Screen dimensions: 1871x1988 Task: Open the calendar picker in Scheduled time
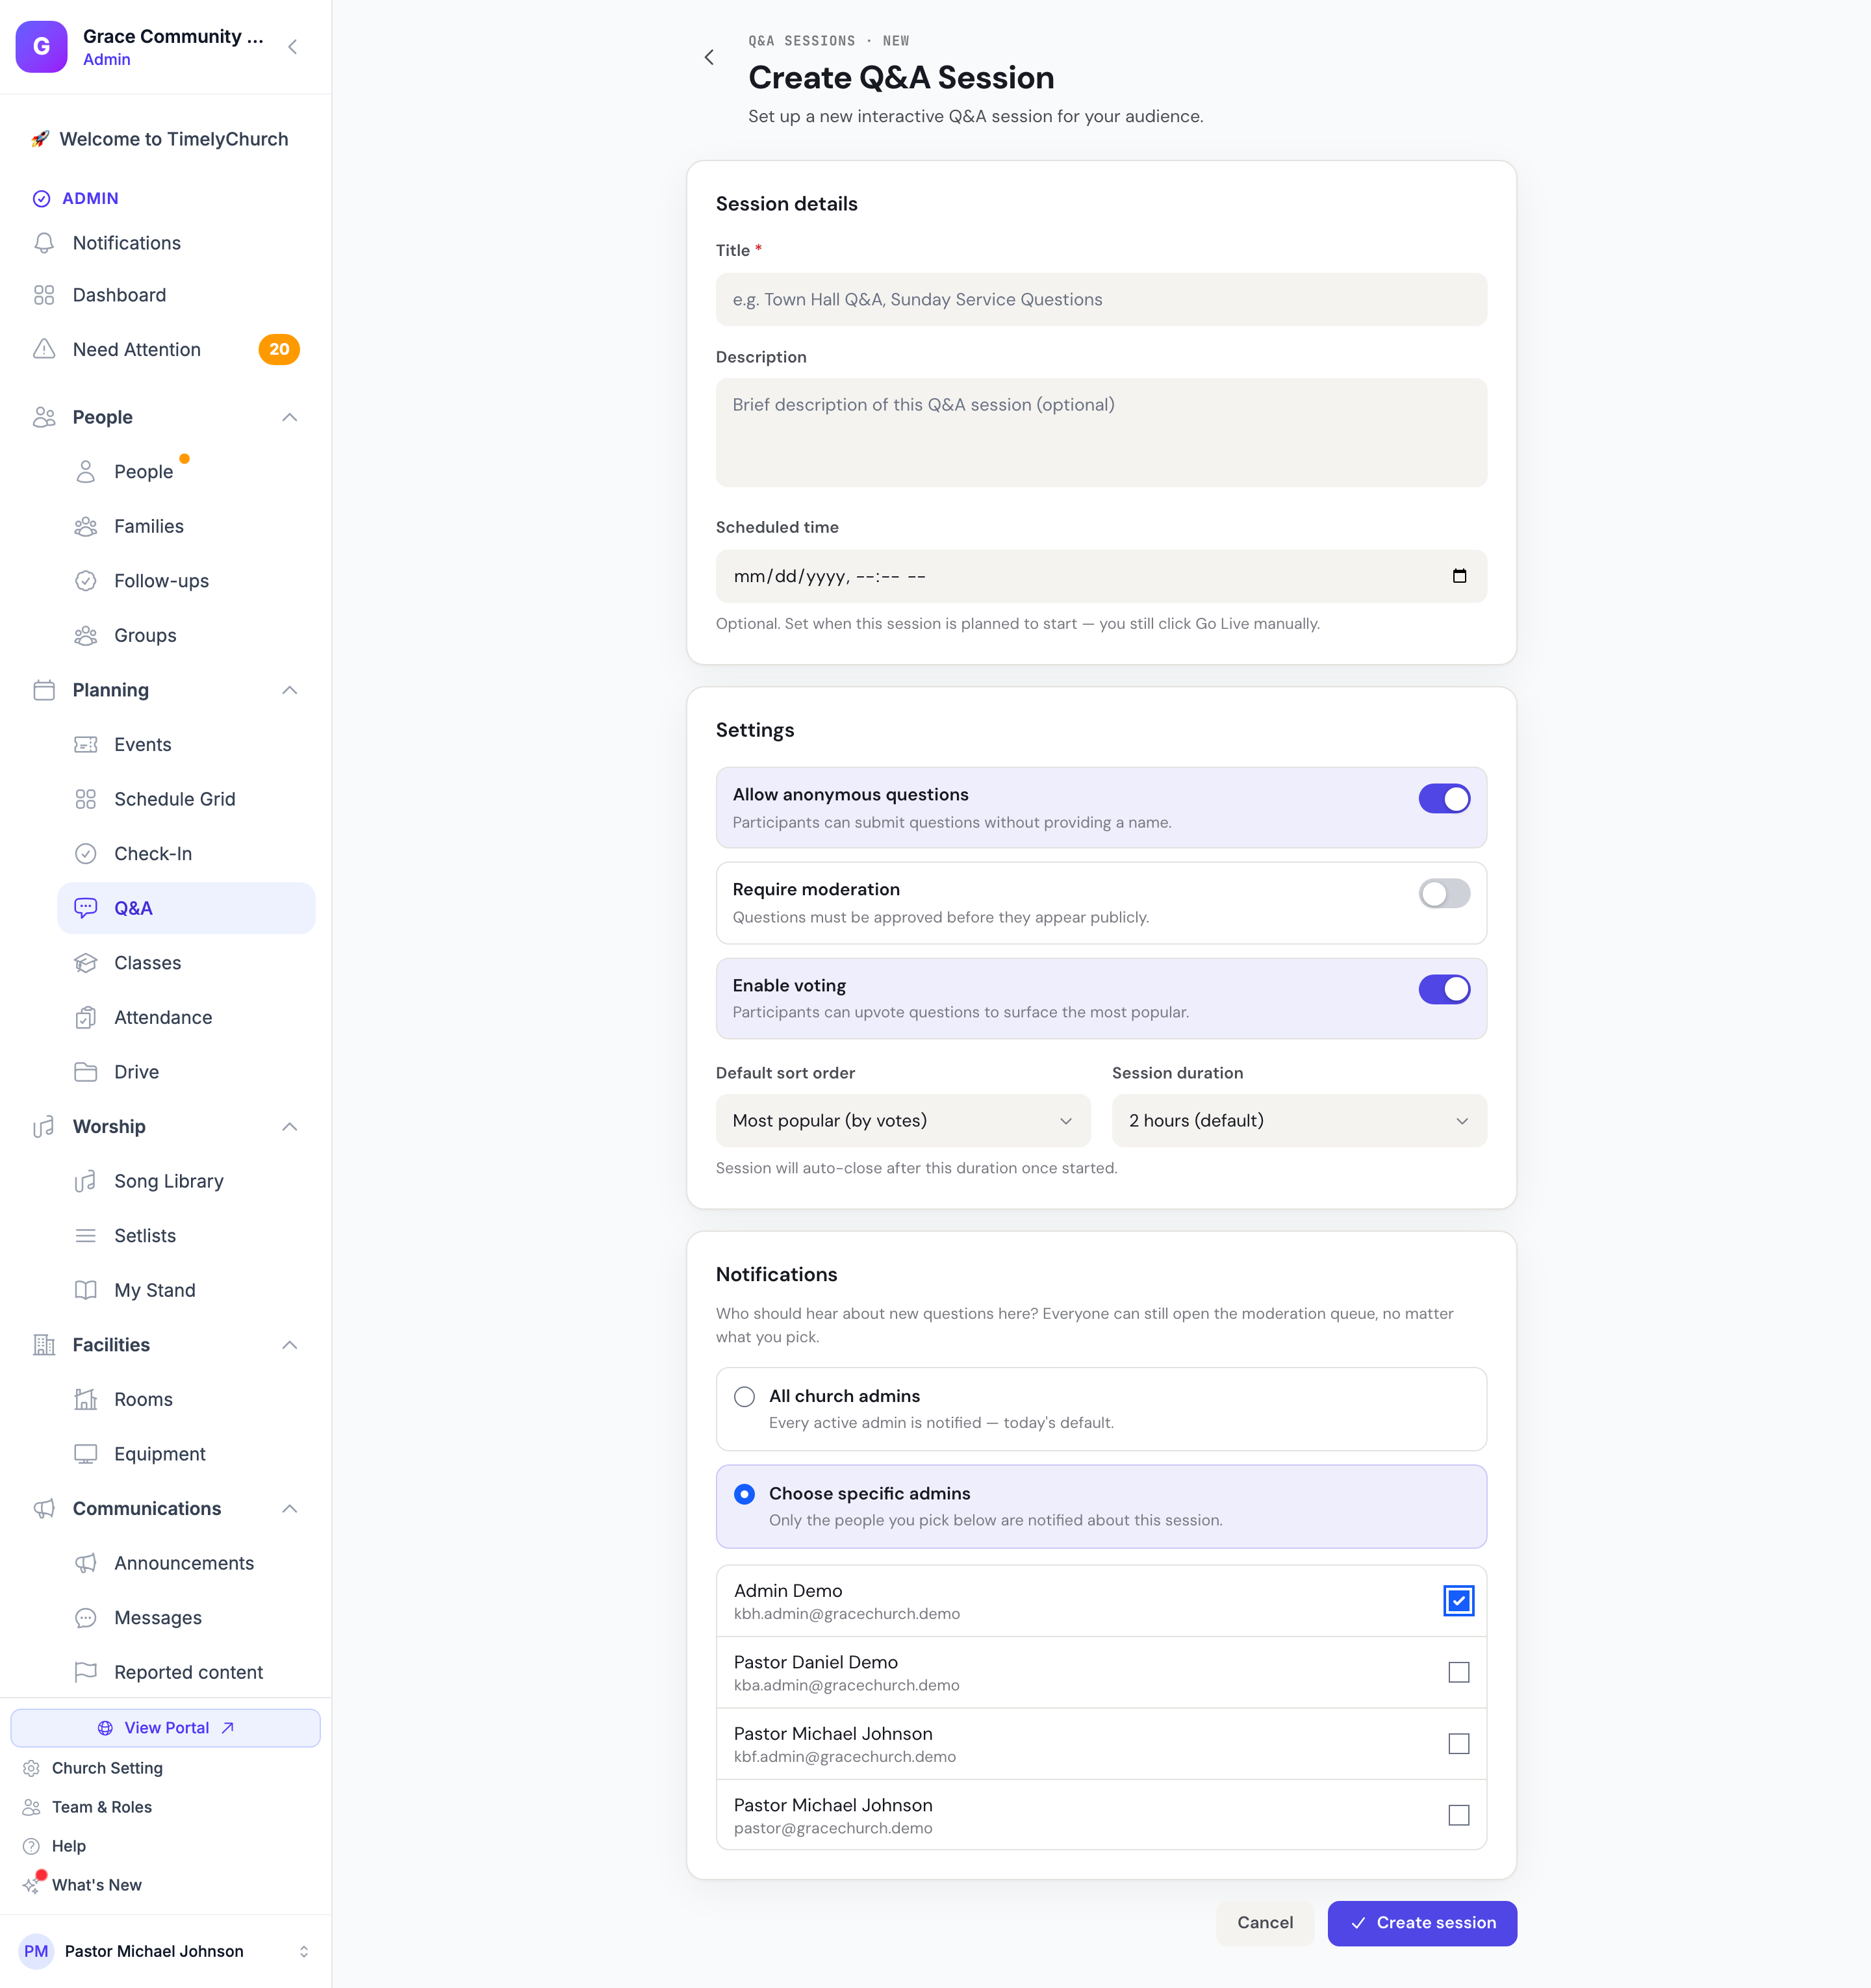click(x=1459, y=576)
